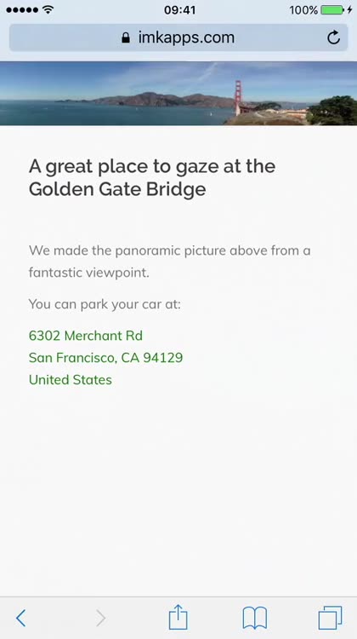Tap the Wi-Fi status icon
This screenshot has height=639, width=357.
[x=48, y=9]
